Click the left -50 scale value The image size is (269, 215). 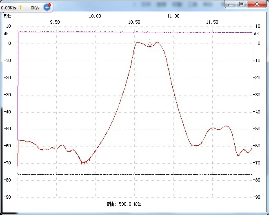(7, 129)
